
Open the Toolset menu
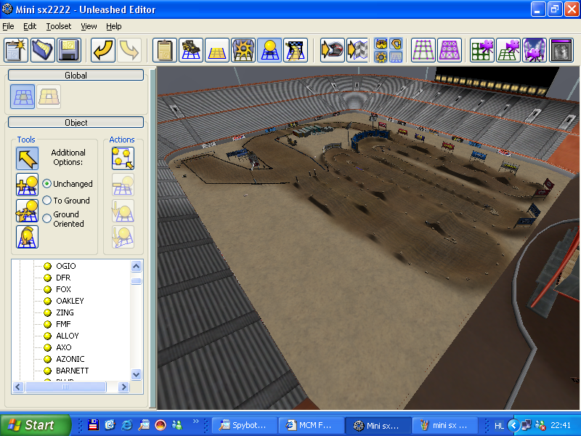(58, 26)
